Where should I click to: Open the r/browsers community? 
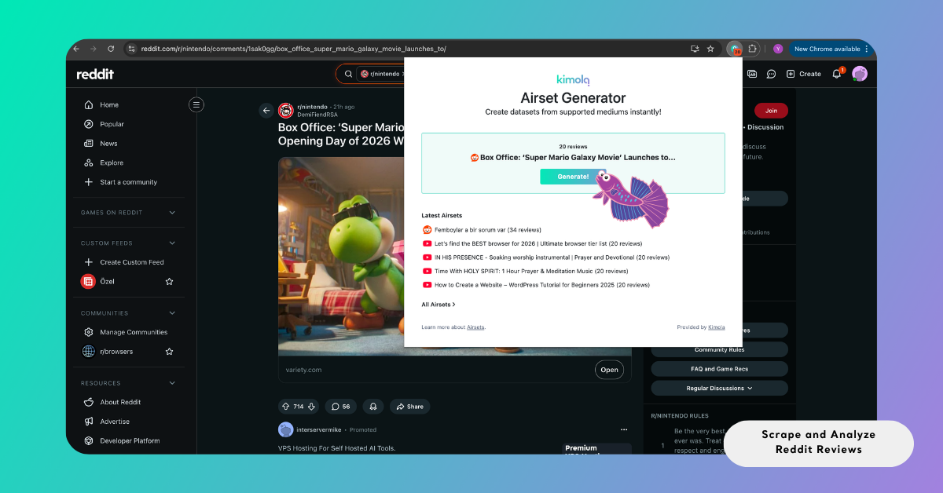tap(118, 352)
